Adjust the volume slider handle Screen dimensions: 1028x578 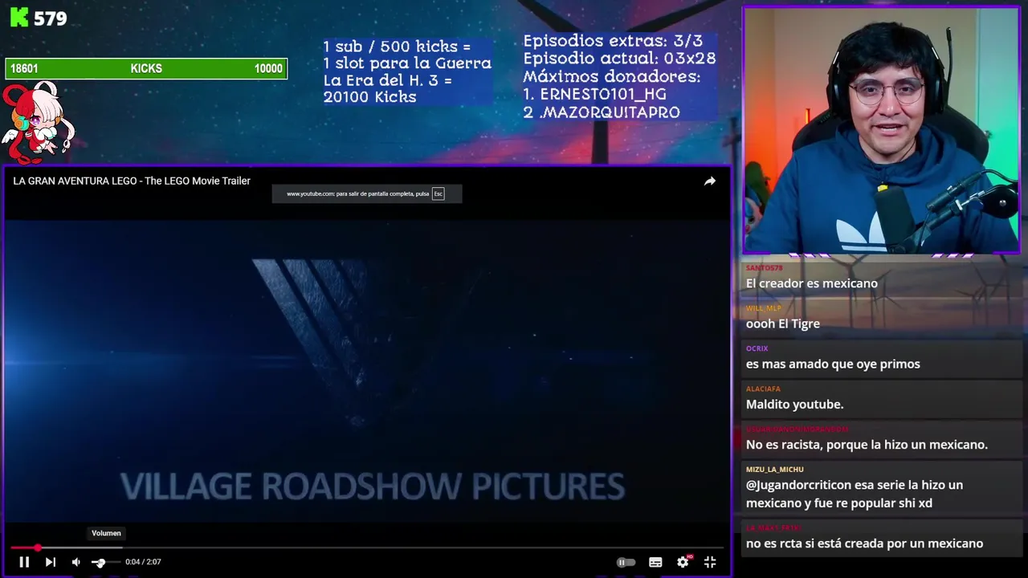99,562
